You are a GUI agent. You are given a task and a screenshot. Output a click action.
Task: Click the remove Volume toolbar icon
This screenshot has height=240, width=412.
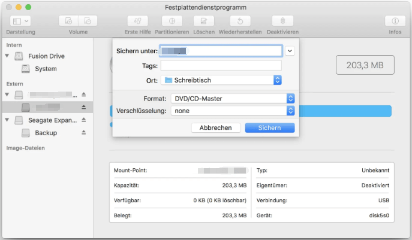[88, 21]
